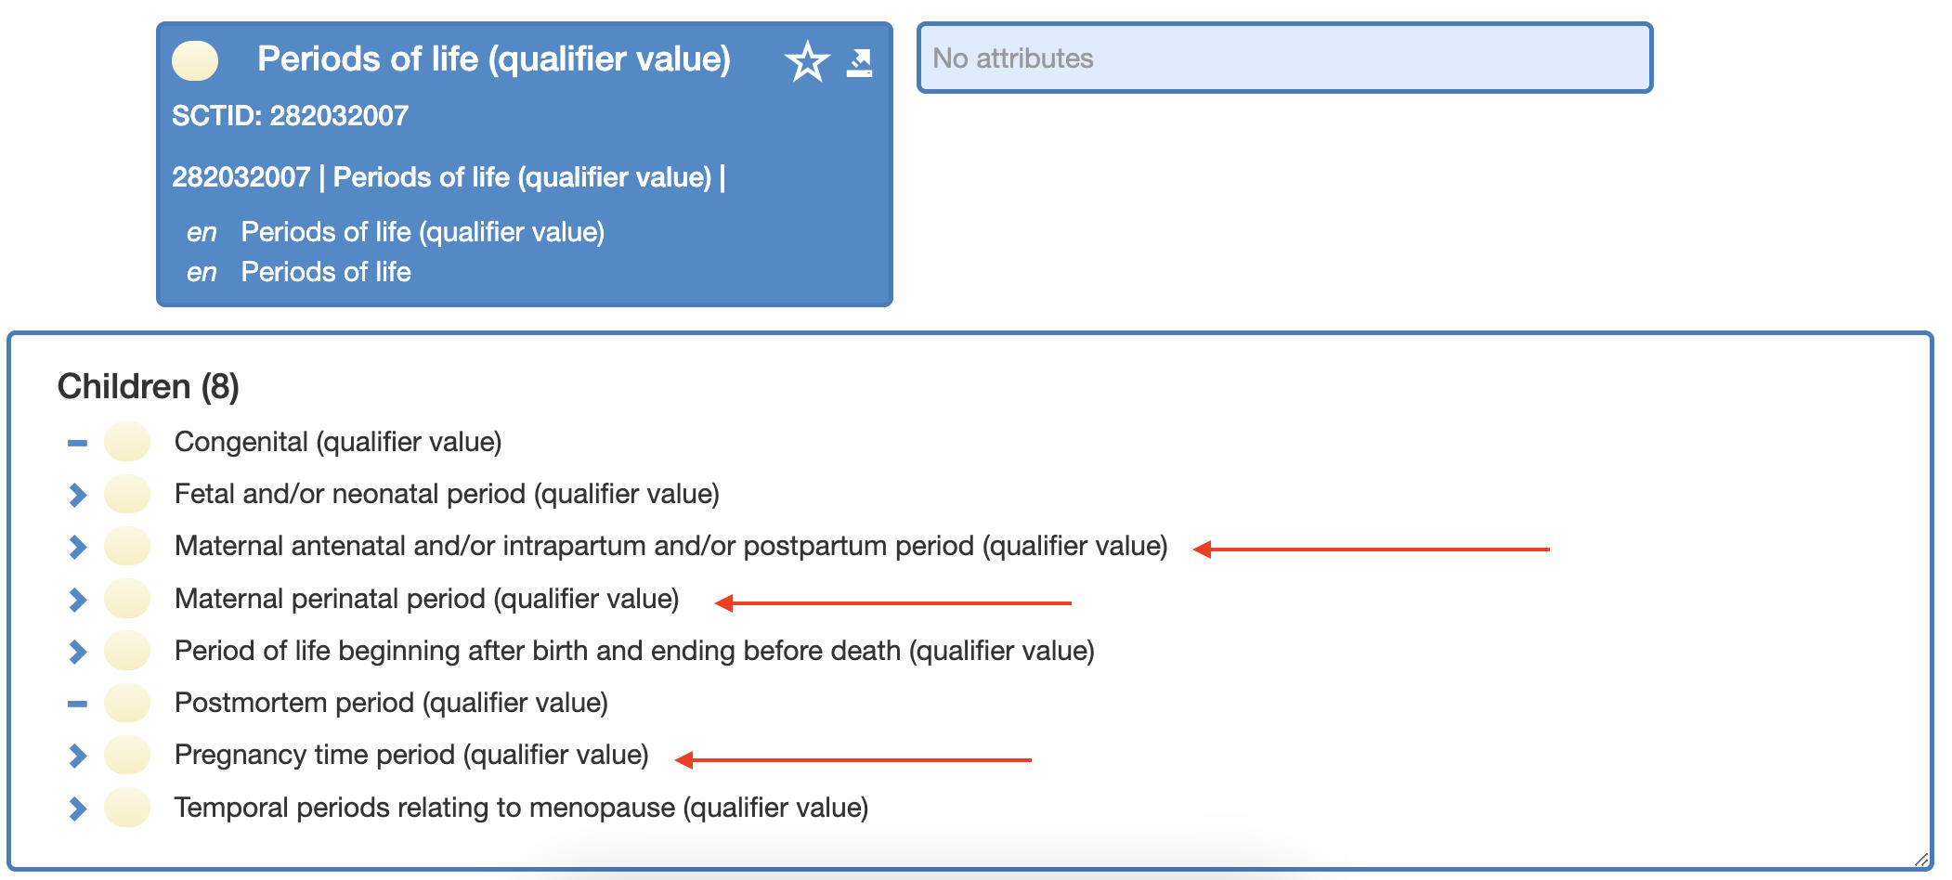Expand Pregnancy time period node
Viewport: 1952px width, 880px height.
(78, 756)
